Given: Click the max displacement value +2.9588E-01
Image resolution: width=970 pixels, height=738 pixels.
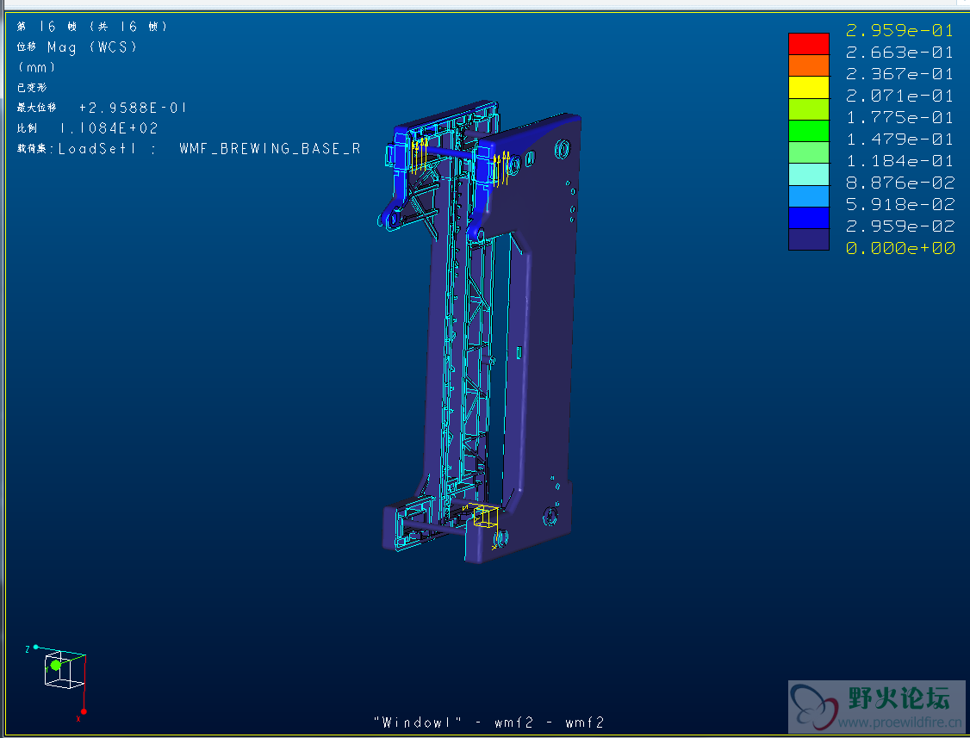Looking at the screenshot, I should click(x=133, y=108).
